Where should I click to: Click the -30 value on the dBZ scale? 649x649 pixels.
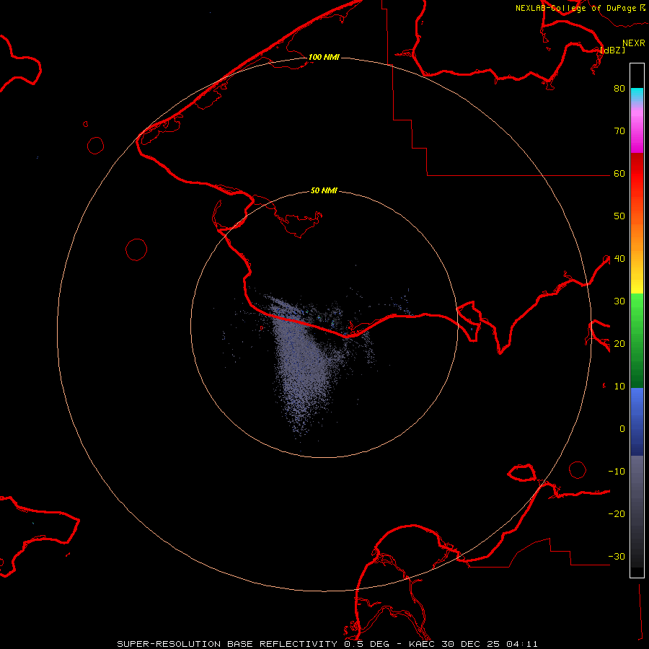coord(617,557)
